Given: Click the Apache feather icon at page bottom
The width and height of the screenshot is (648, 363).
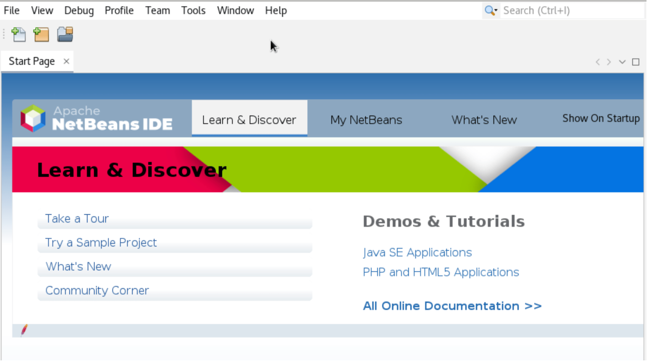Looking at the screenshot, I should pos(24,330).
